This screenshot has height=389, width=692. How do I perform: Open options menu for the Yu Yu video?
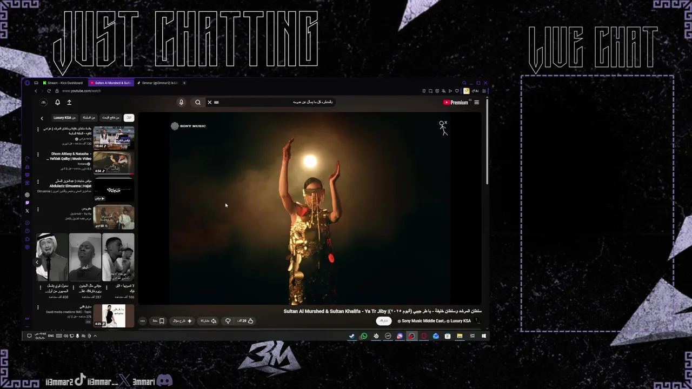coord(38,210)
